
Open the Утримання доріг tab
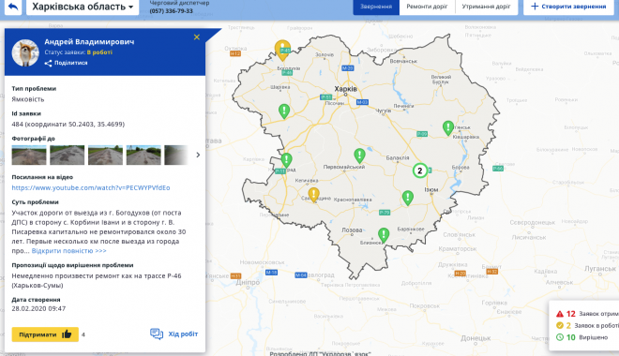tap(487, 7)
